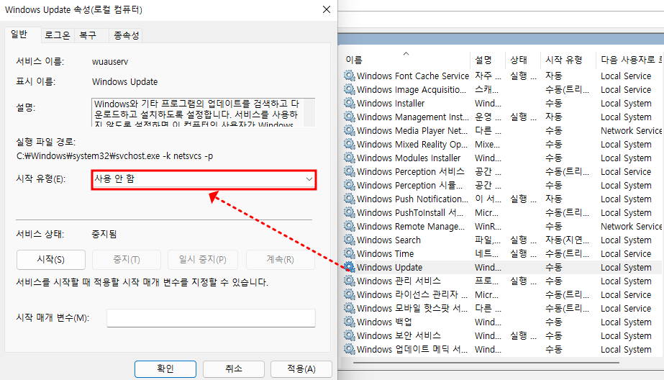
Task: Click the Windows Time service gear icon
Action: [350, 253]
